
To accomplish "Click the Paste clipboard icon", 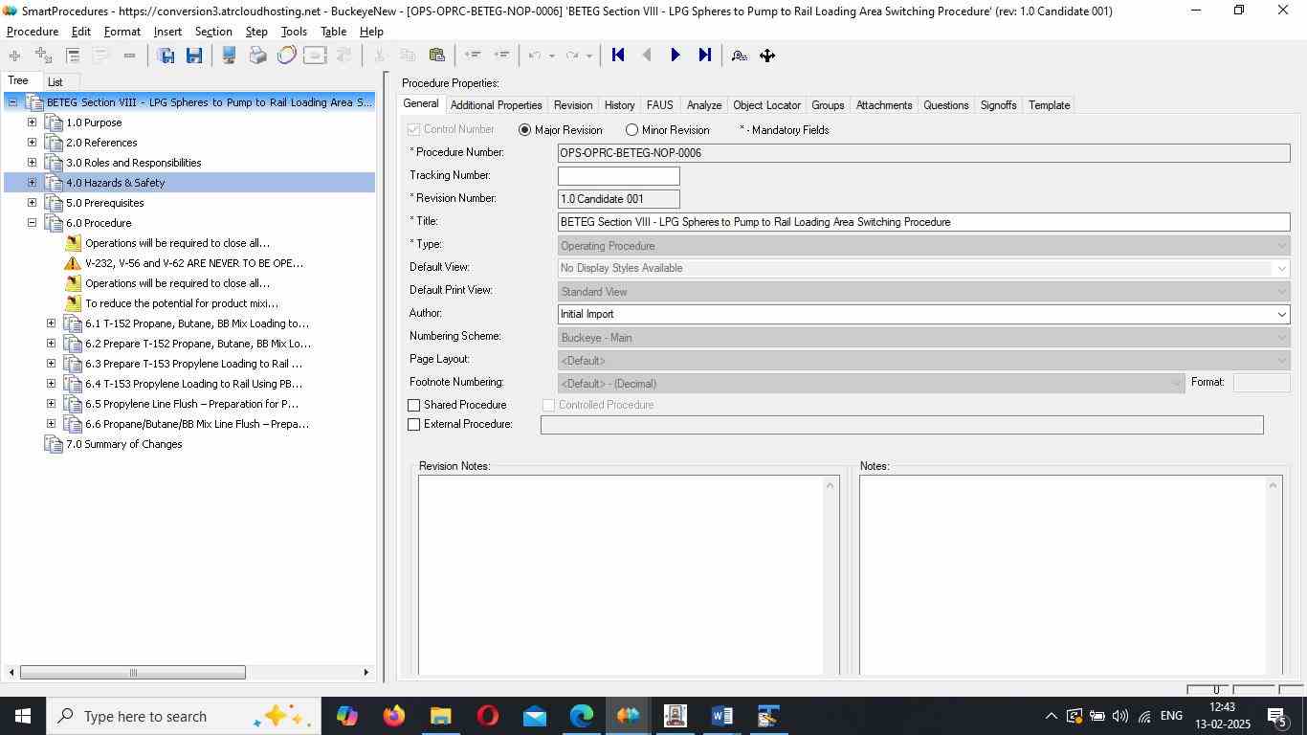I will [x=436, y=56].
